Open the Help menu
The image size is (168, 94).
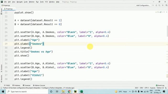[x=58, y=2]
